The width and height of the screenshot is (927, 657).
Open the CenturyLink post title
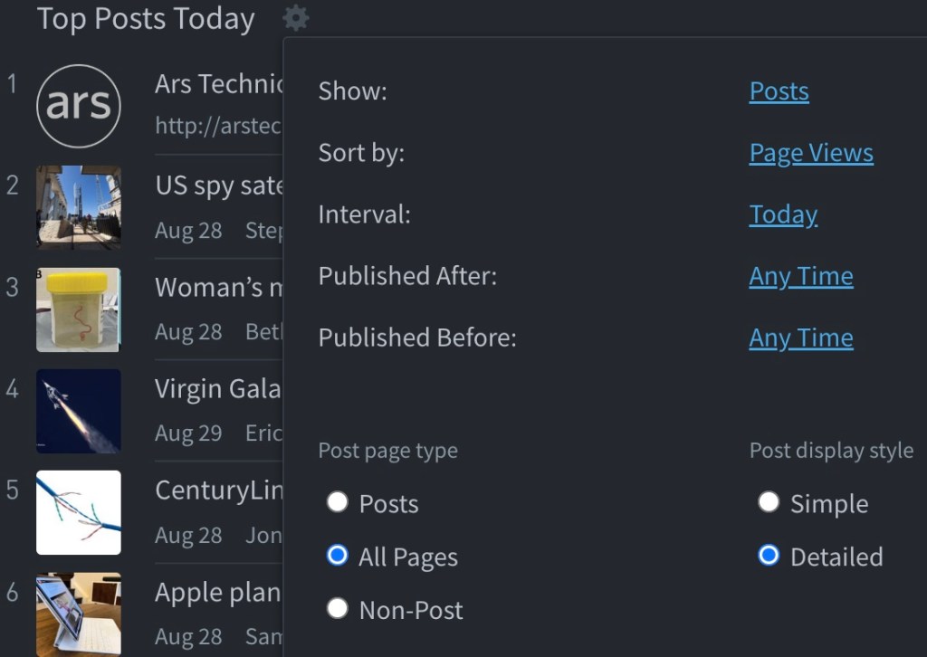(x=219, y=490)
